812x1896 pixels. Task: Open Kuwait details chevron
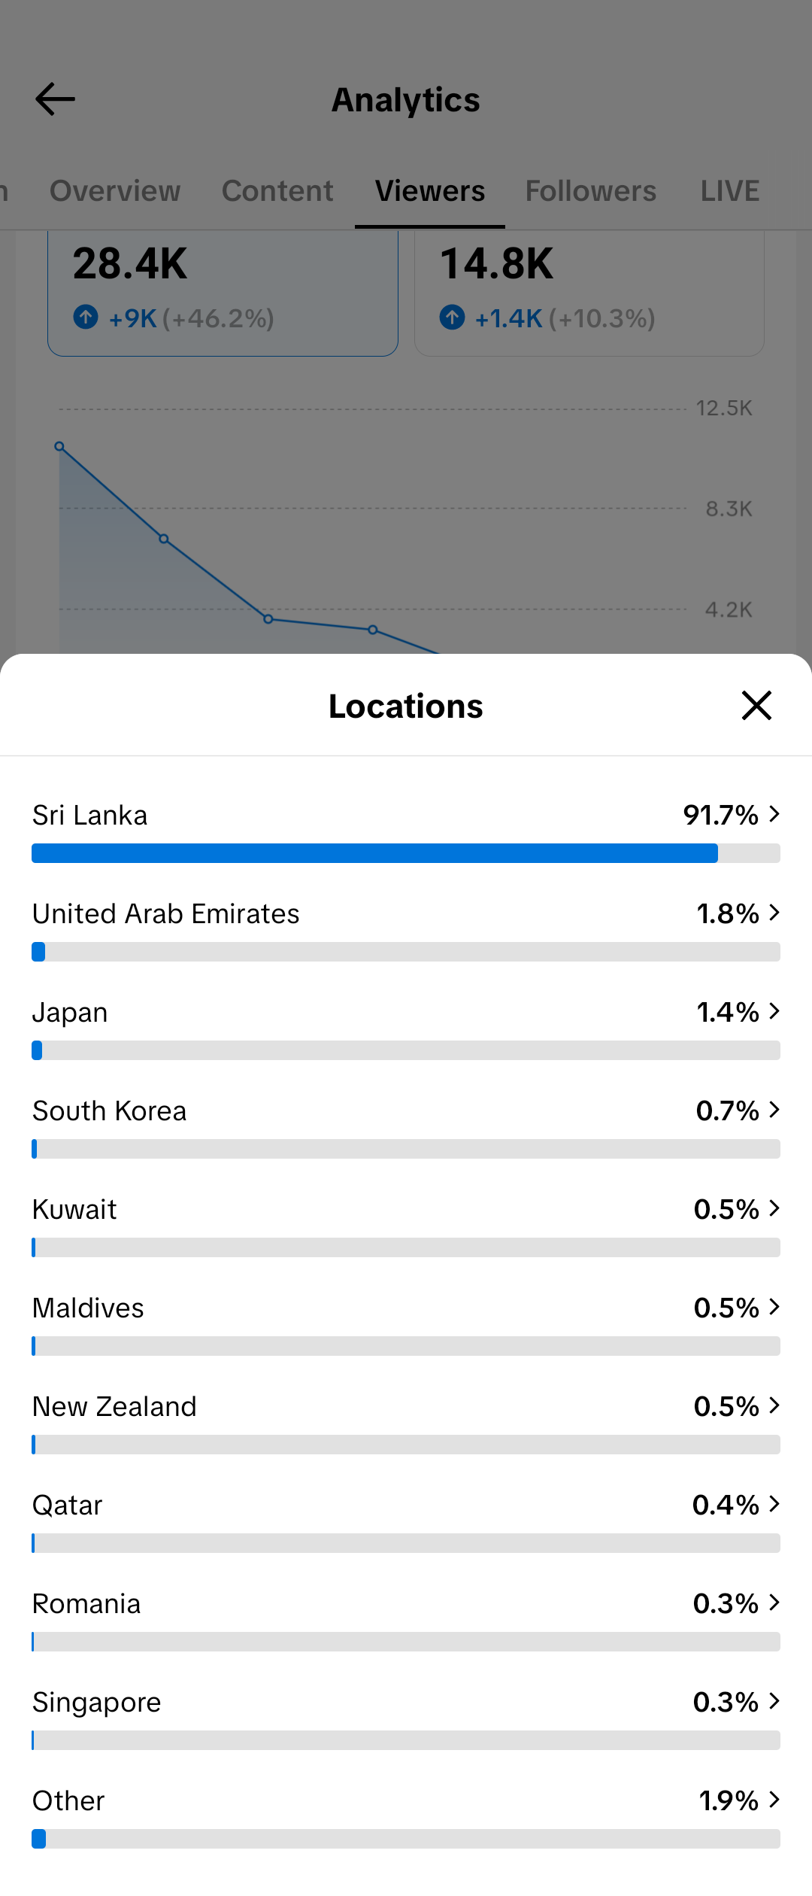click(774, 1208)
